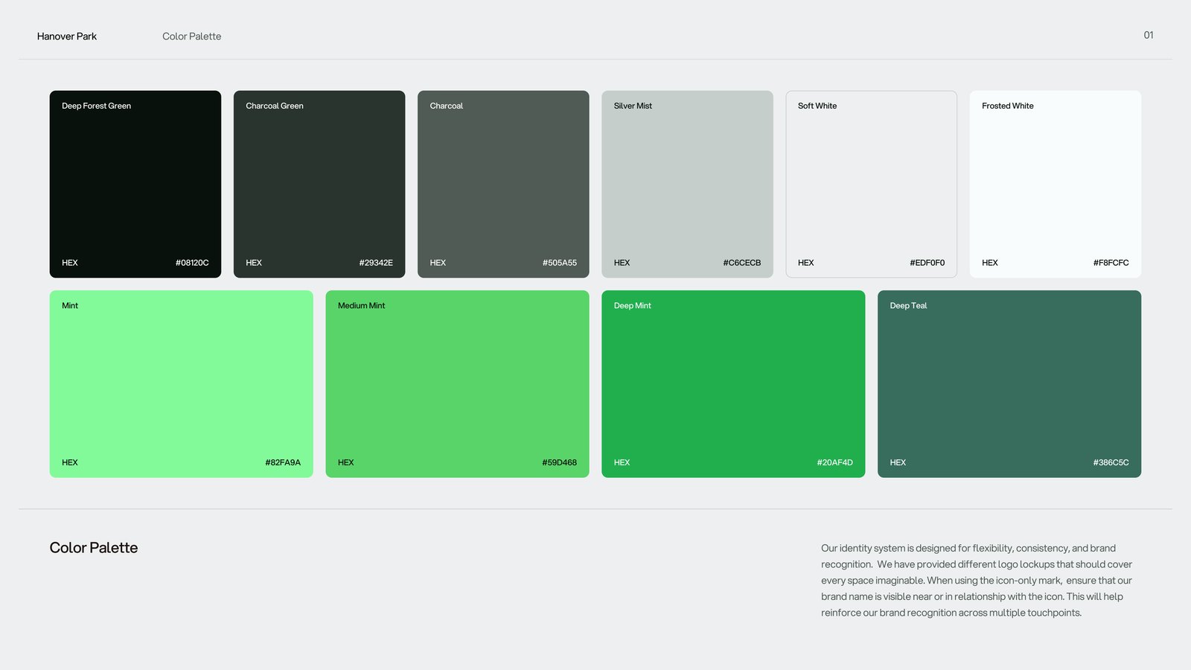Screen dimensions: 1191x670
Task: Click the Color Palette header label
Action: click(x=192, y=36)
